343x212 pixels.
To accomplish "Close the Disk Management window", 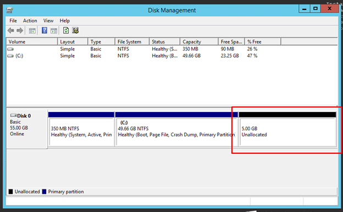I will tap(330, 9).
